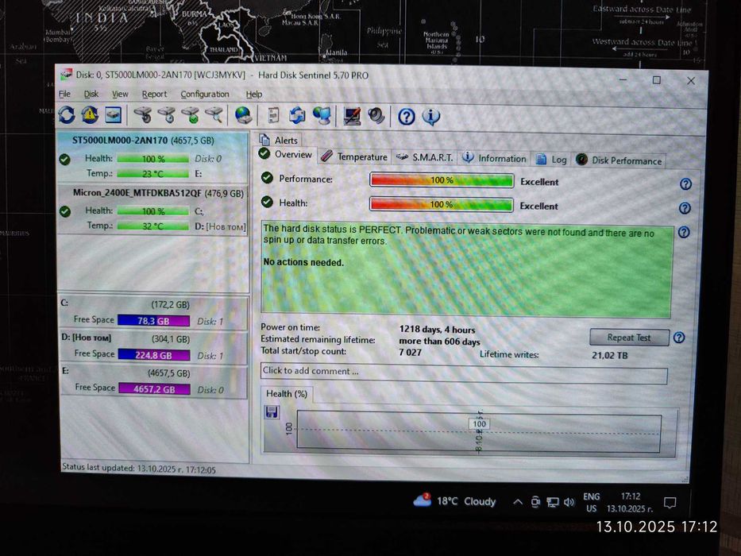
Task: Click the speaker sound toolbar icon
Action: click(x=376, y=116)
